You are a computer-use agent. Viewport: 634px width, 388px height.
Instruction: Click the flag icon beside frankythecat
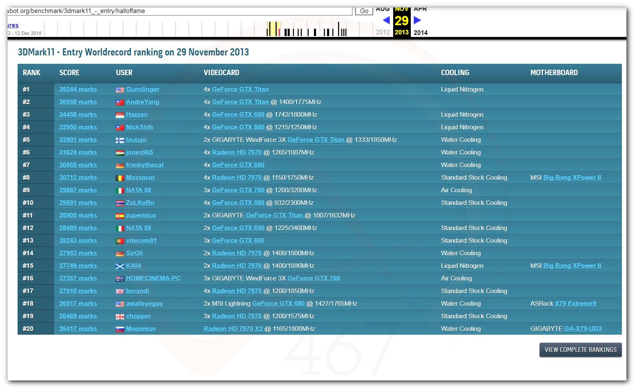pos(120,165)
